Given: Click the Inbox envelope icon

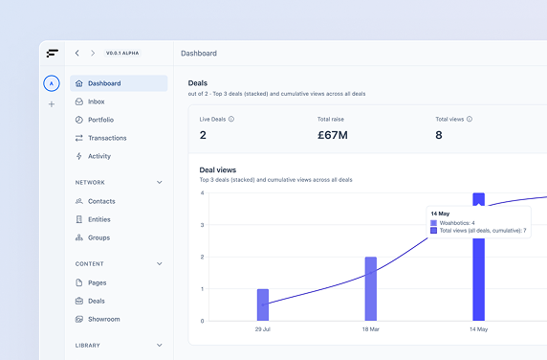Looking at the screenshot, I should [79, 101].
